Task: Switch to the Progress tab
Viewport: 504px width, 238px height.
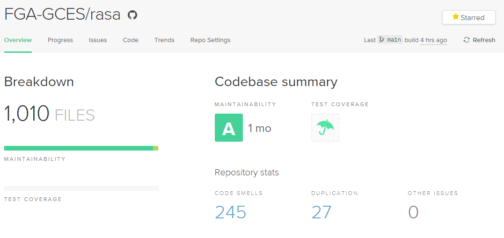Action: coord(60,40)
